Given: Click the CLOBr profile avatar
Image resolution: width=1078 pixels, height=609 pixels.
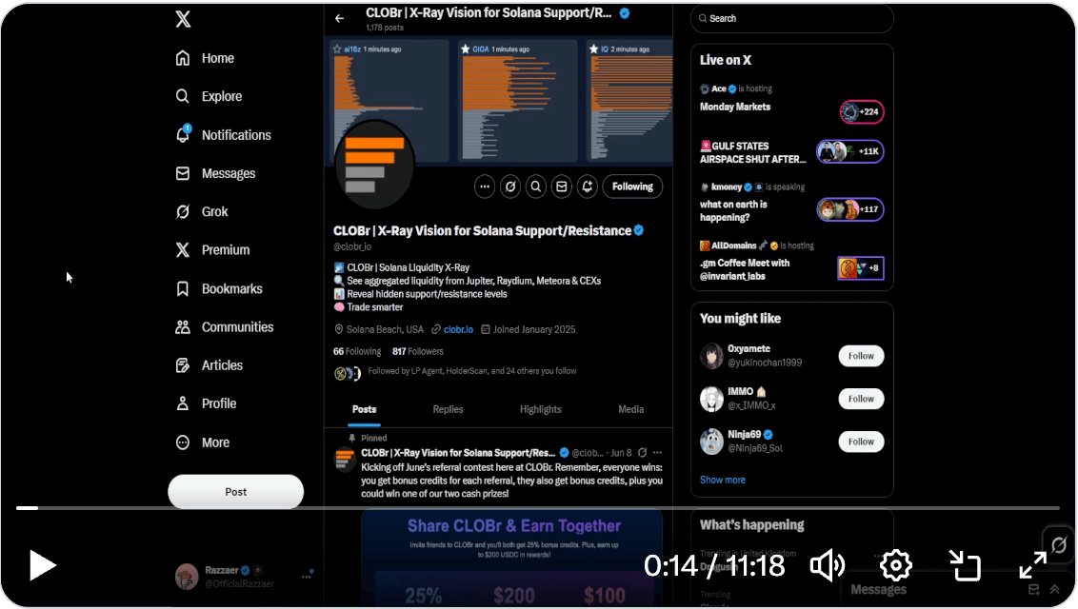Looking at the screenshot, I should point(374,165).
